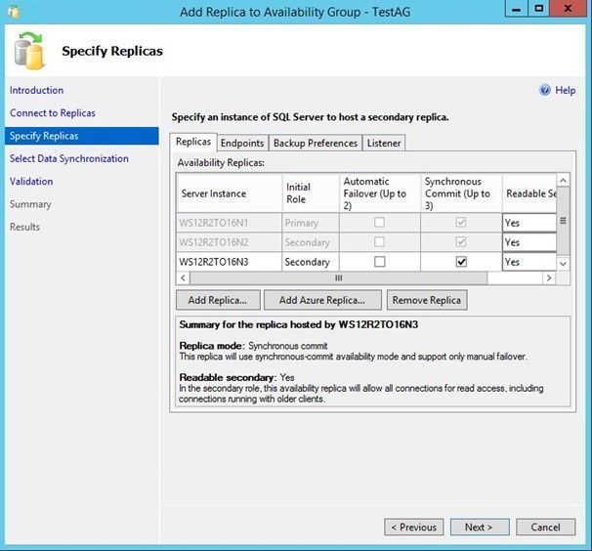Select the WS12R2TO16N2 server instance cell
The width and height of the screenshot is (592, 551).
click(230, 242)
